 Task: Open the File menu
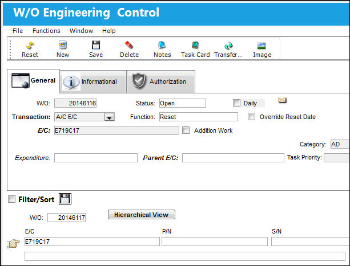[x=18, y=31]
